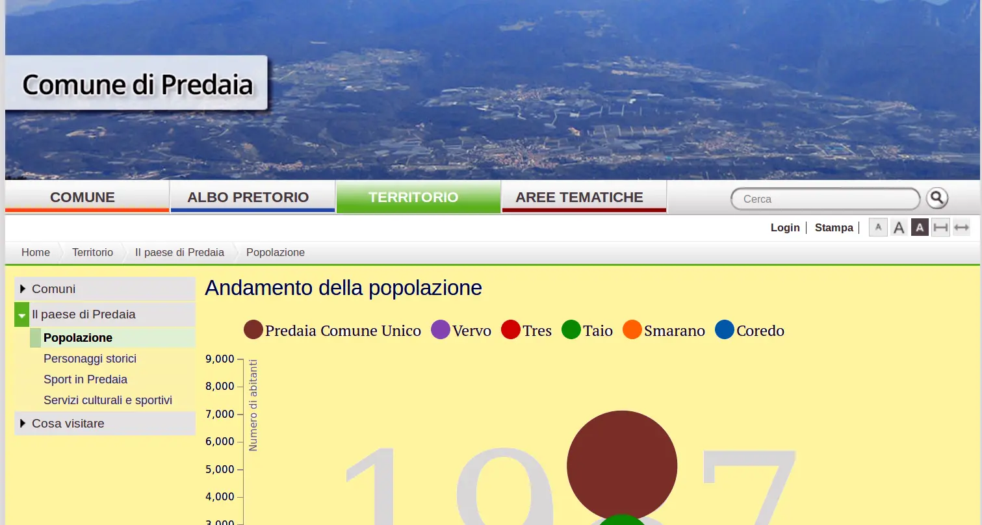Open the COMUNE main tab
Viewport: 982px width, 525px height.
(87, 197)
